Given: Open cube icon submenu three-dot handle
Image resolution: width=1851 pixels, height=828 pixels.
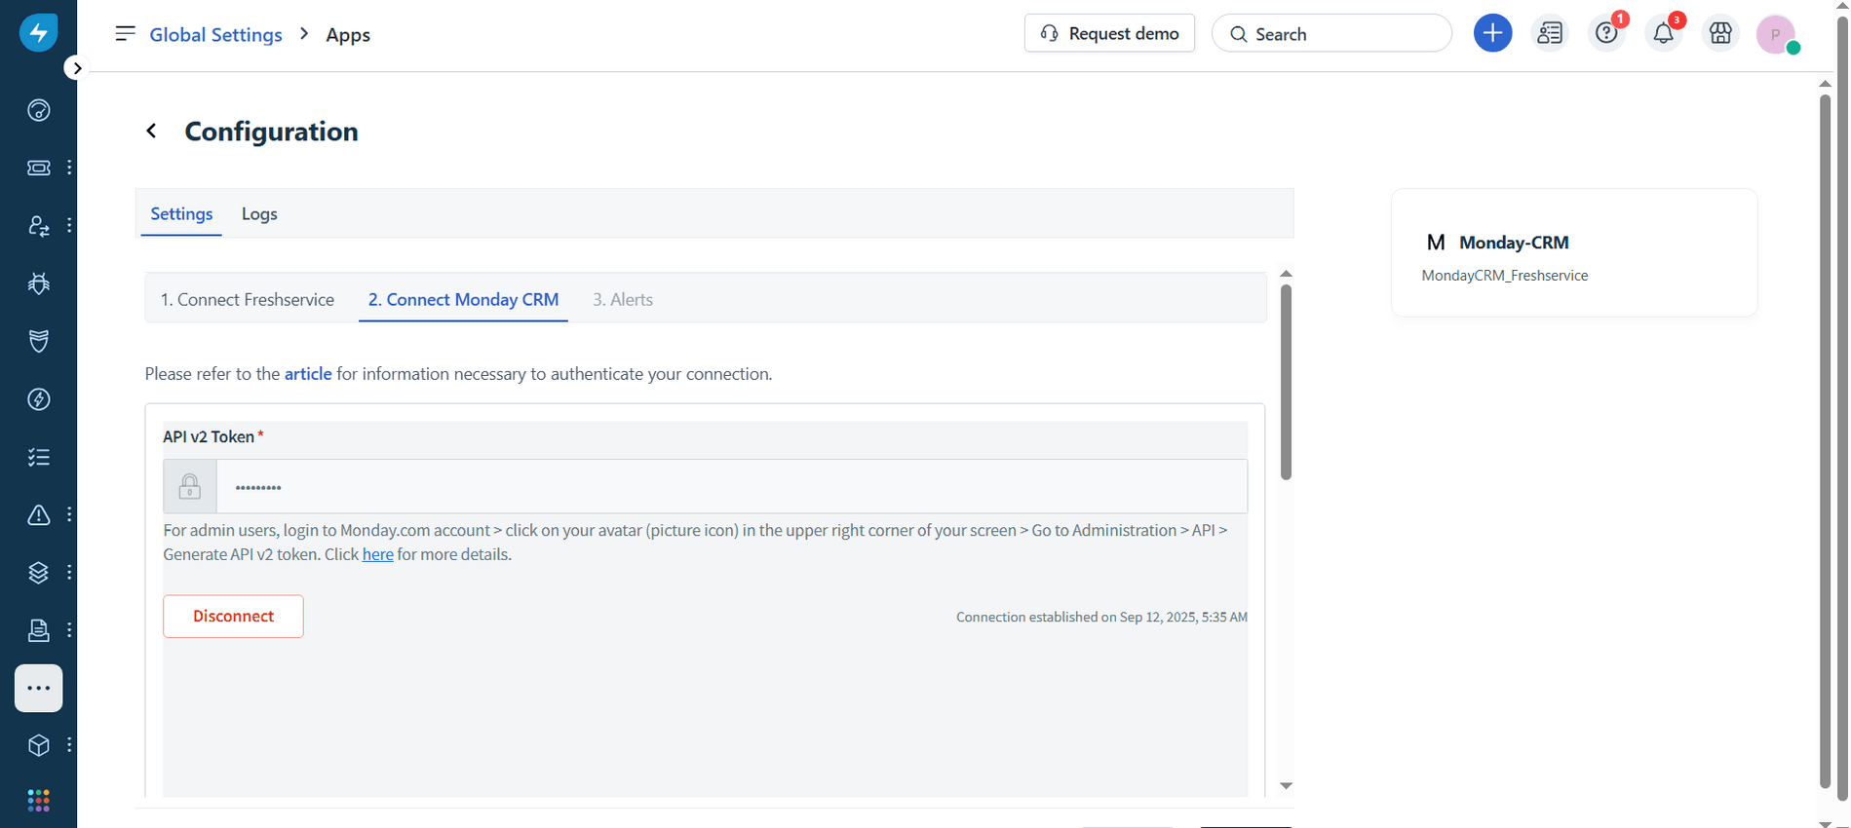Looking at the screenshot, I should coord(69,745).
